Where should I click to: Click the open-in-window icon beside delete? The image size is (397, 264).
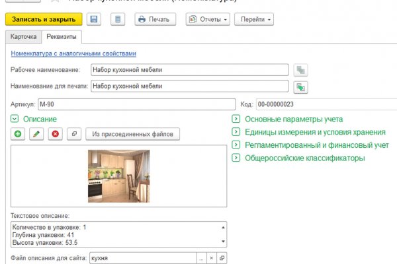(74, 134)
